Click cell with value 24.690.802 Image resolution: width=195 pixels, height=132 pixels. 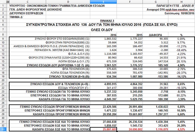pyautogui.click(x=130, y=129)
